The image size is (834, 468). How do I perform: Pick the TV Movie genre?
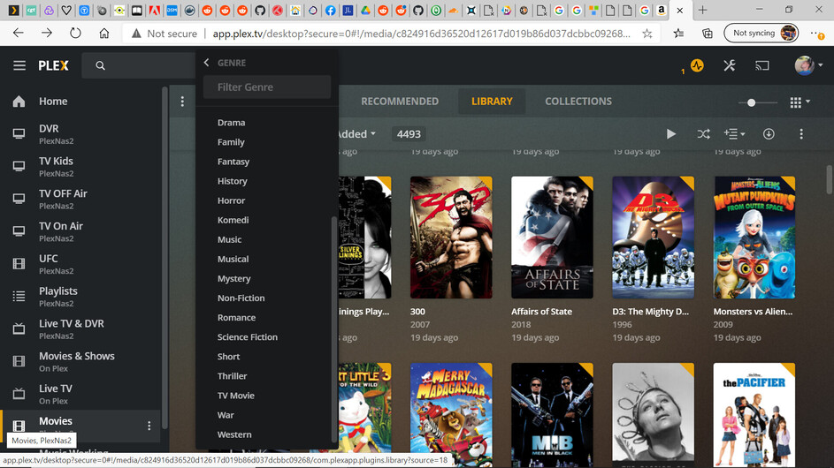click(236, 396)
